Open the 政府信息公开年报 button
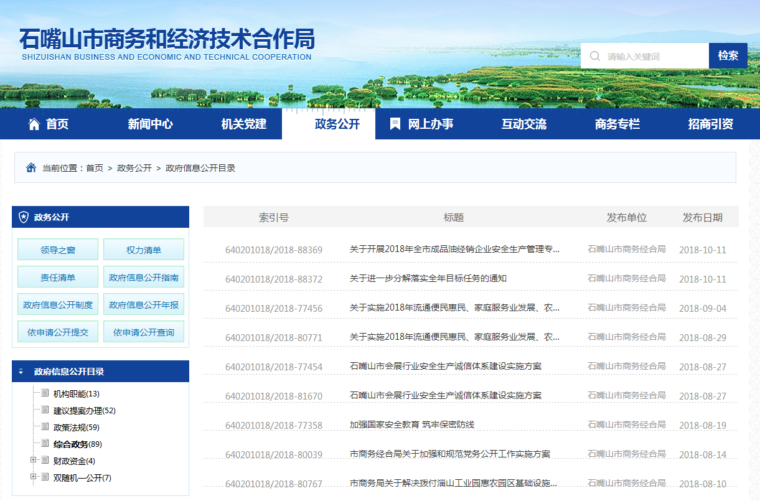 (144, 305)
